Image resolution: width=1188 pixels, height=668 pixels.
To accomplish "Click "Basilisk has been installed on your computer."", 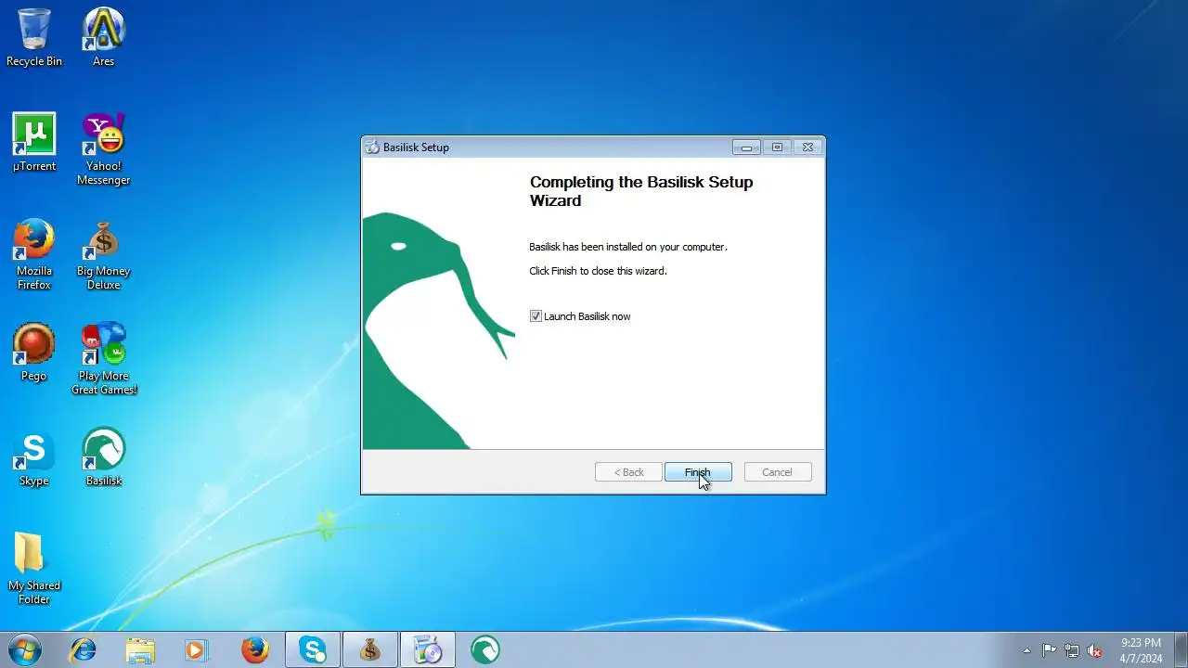I will (x=628, y=247).
